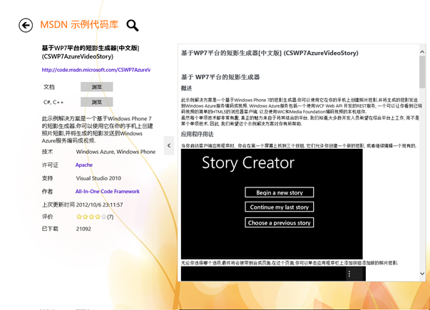
Task: Click the rating count (7) next to stars
Action: (x=111, y=217)
